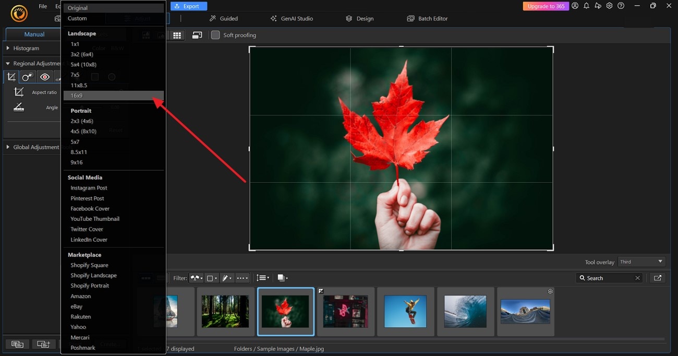Click the edited badge on neon thumbnail
The height and width of the screenshot is (356, 678).
pos(321,291)
